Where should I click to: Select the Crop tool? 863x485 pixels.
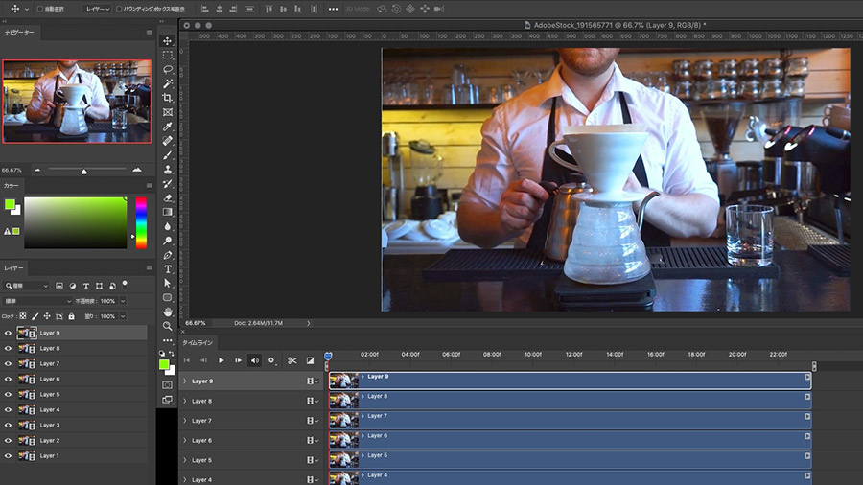point(168,98)
